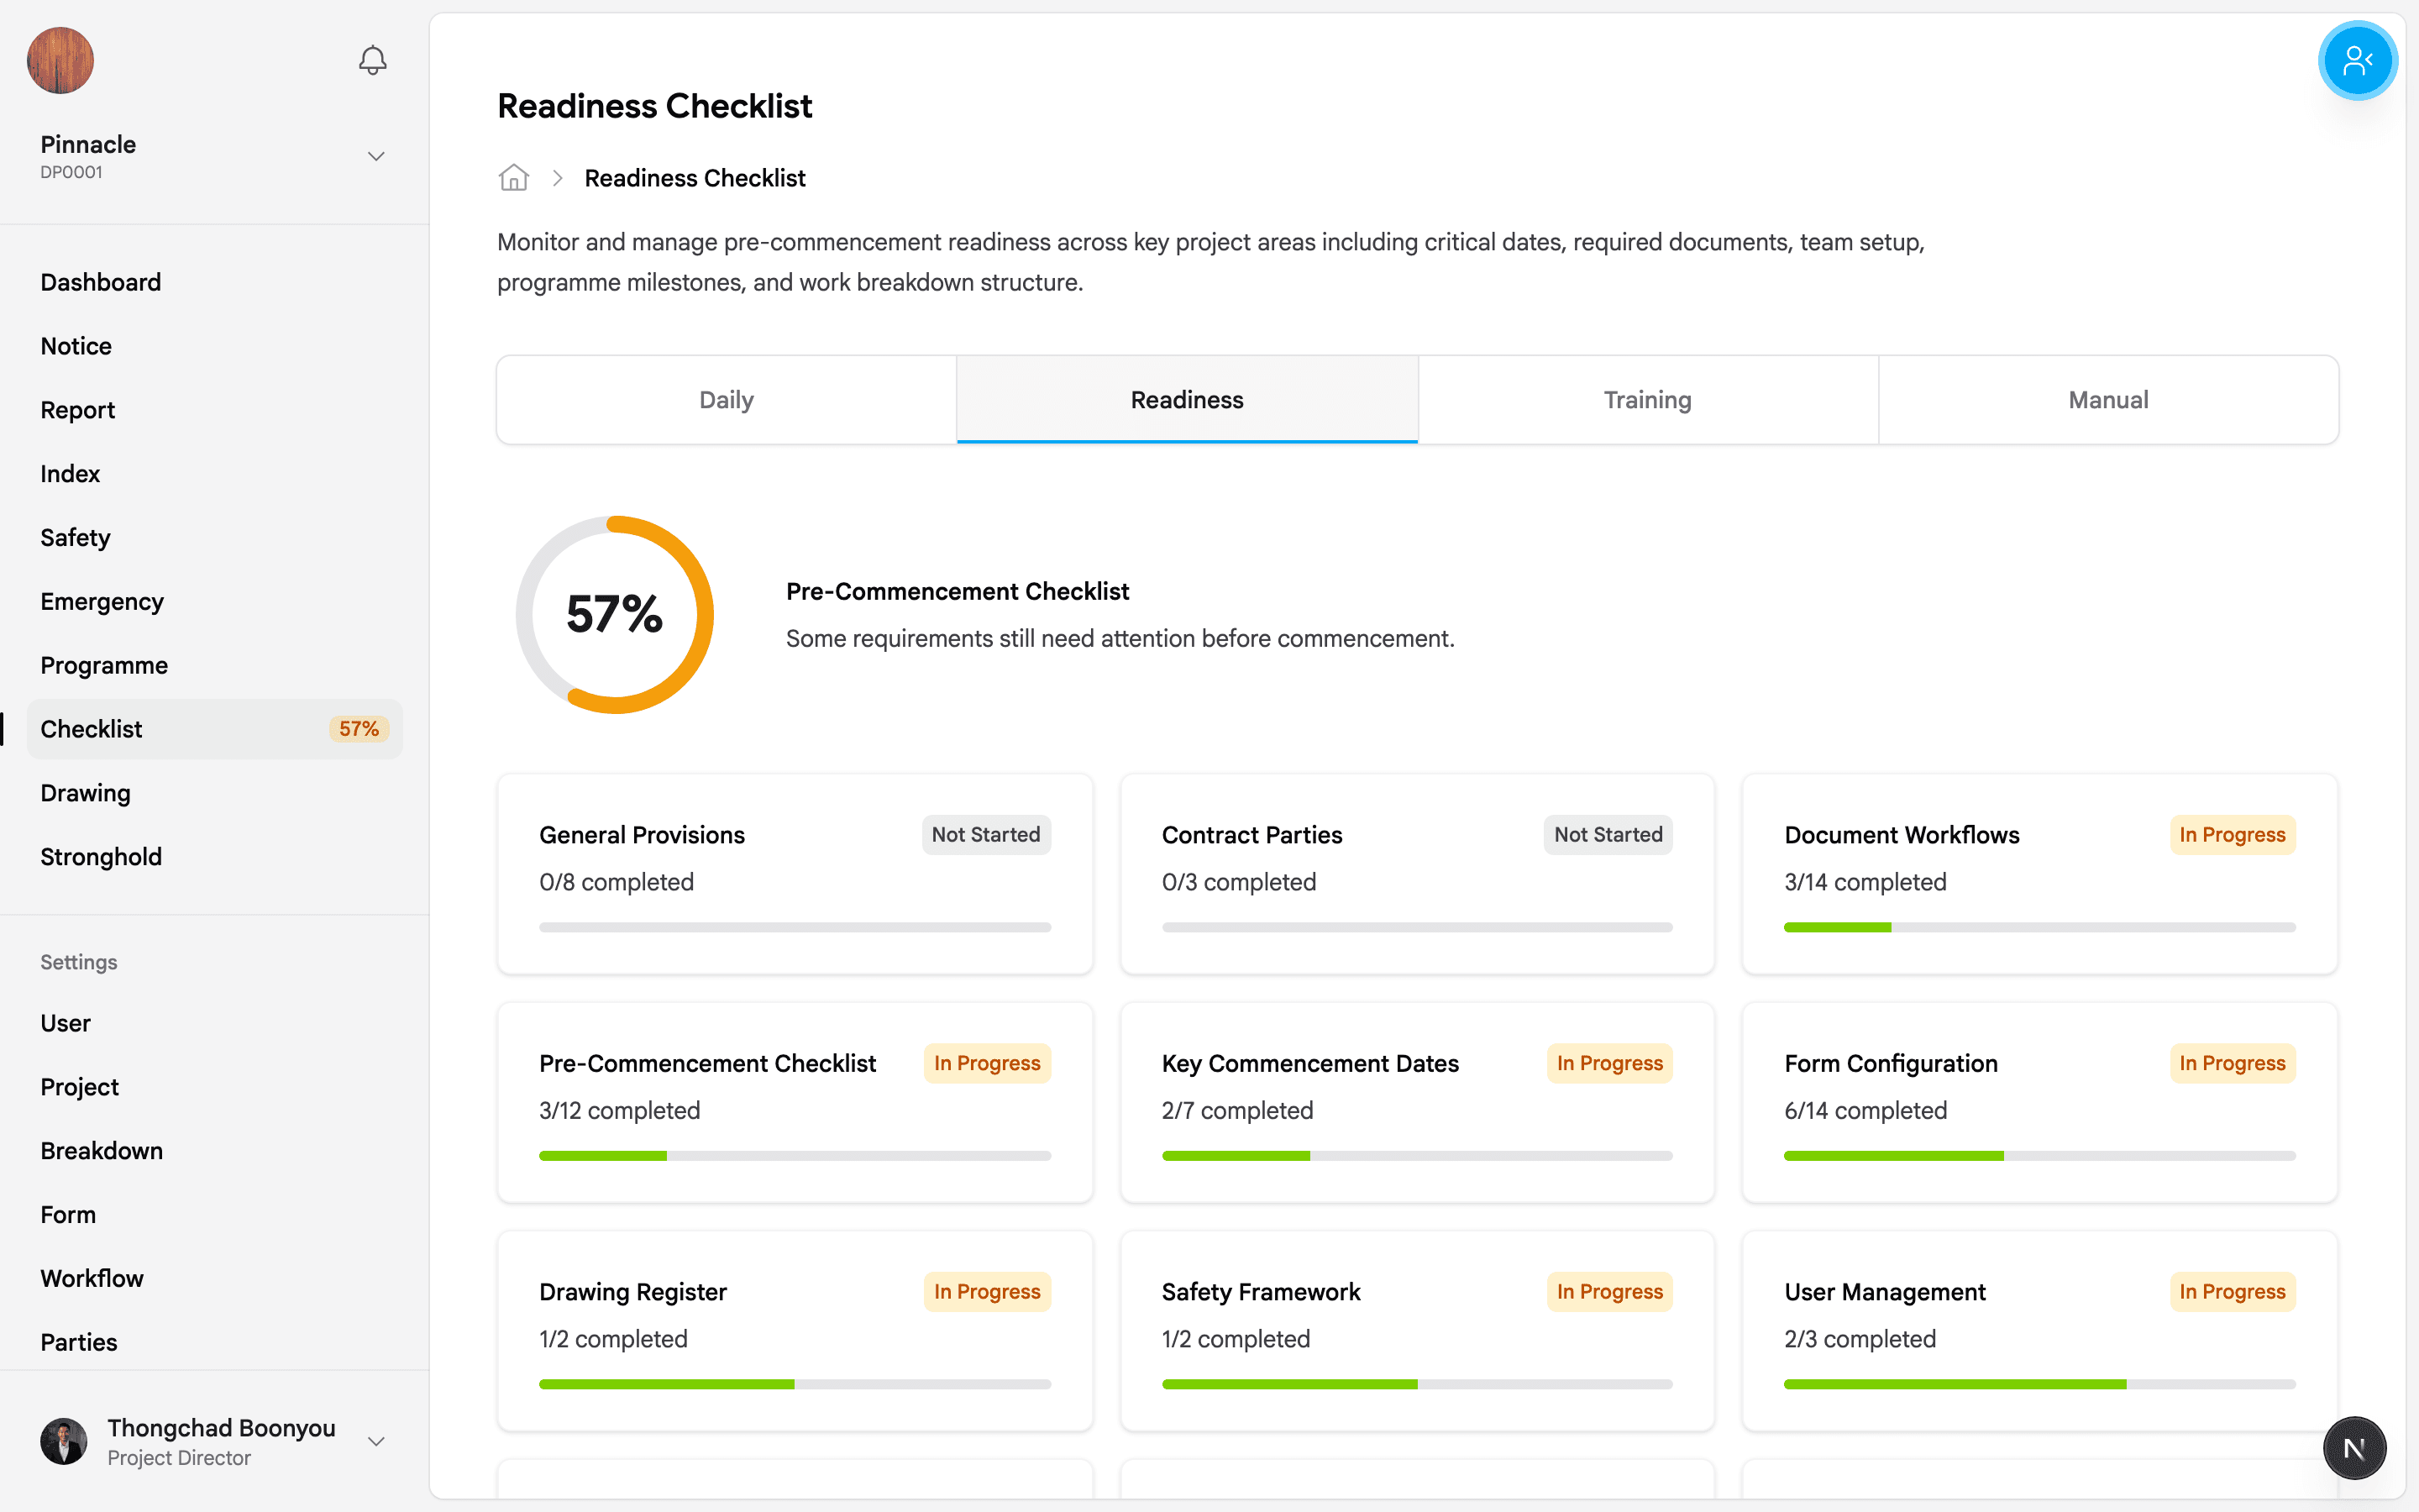Switch to the Training tab
The height and width of the screenshot is (1512, 2419).
pos(1647,399)
